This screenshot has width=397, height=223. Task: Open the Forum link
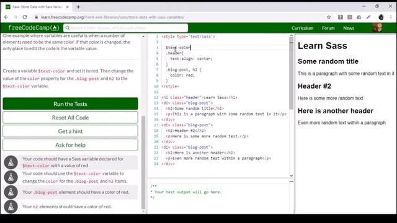click(x=328, y=28)
